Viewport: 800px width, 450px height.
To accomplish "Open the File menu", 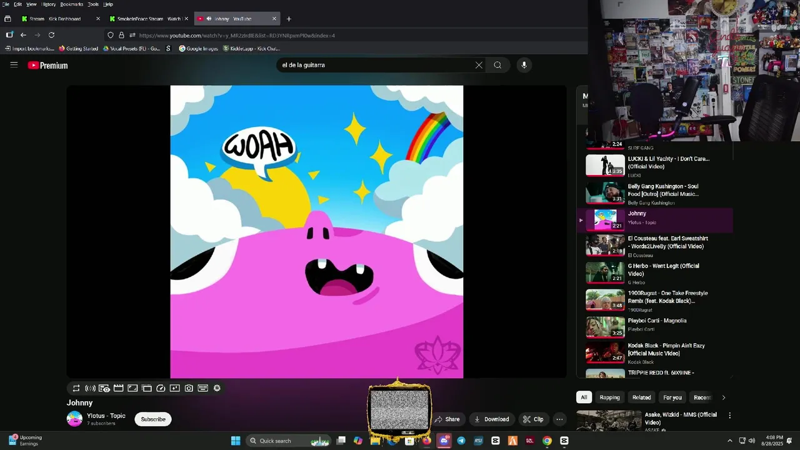I will click(6, 4).
